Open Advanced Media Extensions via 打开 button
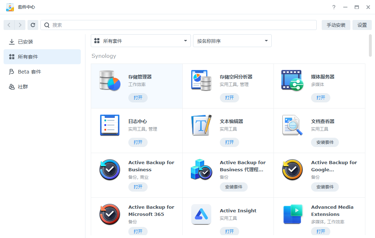375x238 pixels. point(321,231)
